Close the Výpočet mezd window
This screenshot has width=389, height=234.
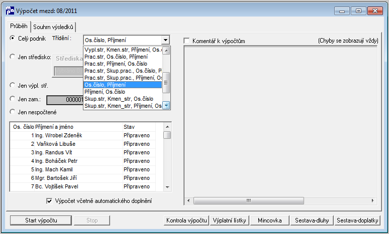[375, 11]
